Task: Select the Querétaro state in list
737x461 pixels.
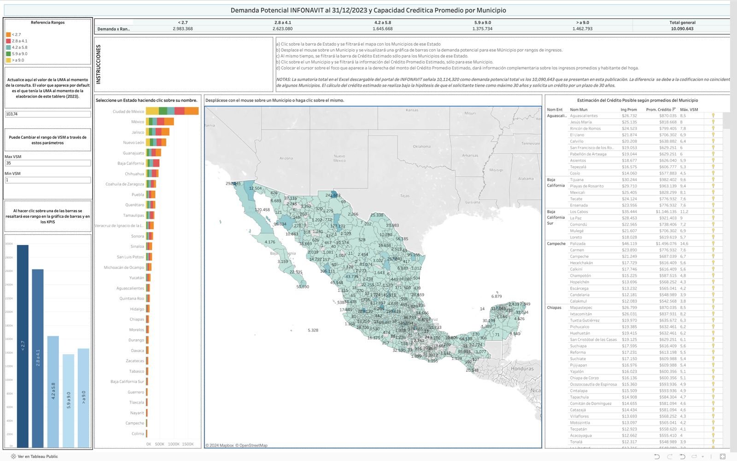Action: pyautogui.click(x=135, y=205)
